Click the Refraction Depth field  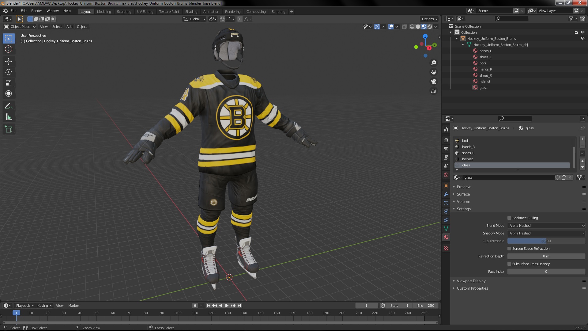pyautogui.click(x=546, y=256)
